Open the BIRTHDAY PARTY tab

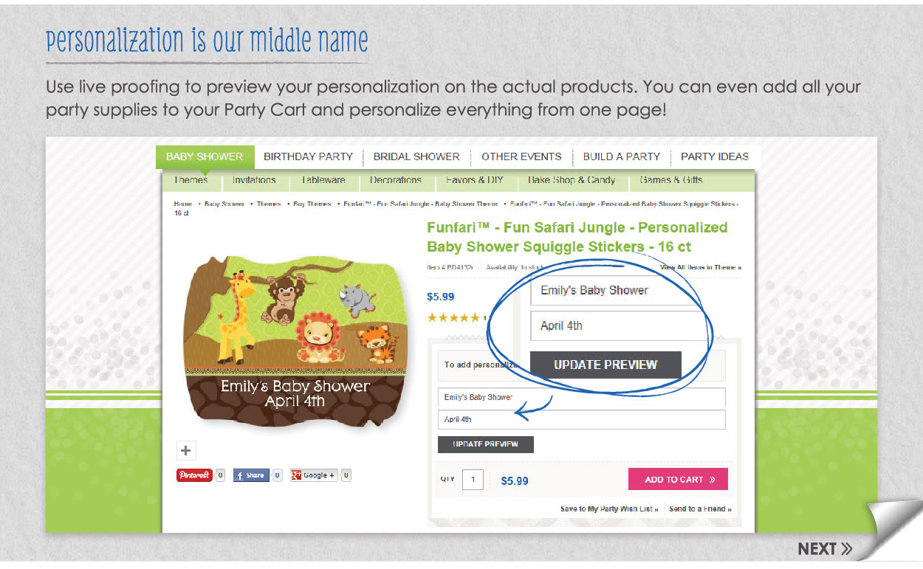(308, 156)
